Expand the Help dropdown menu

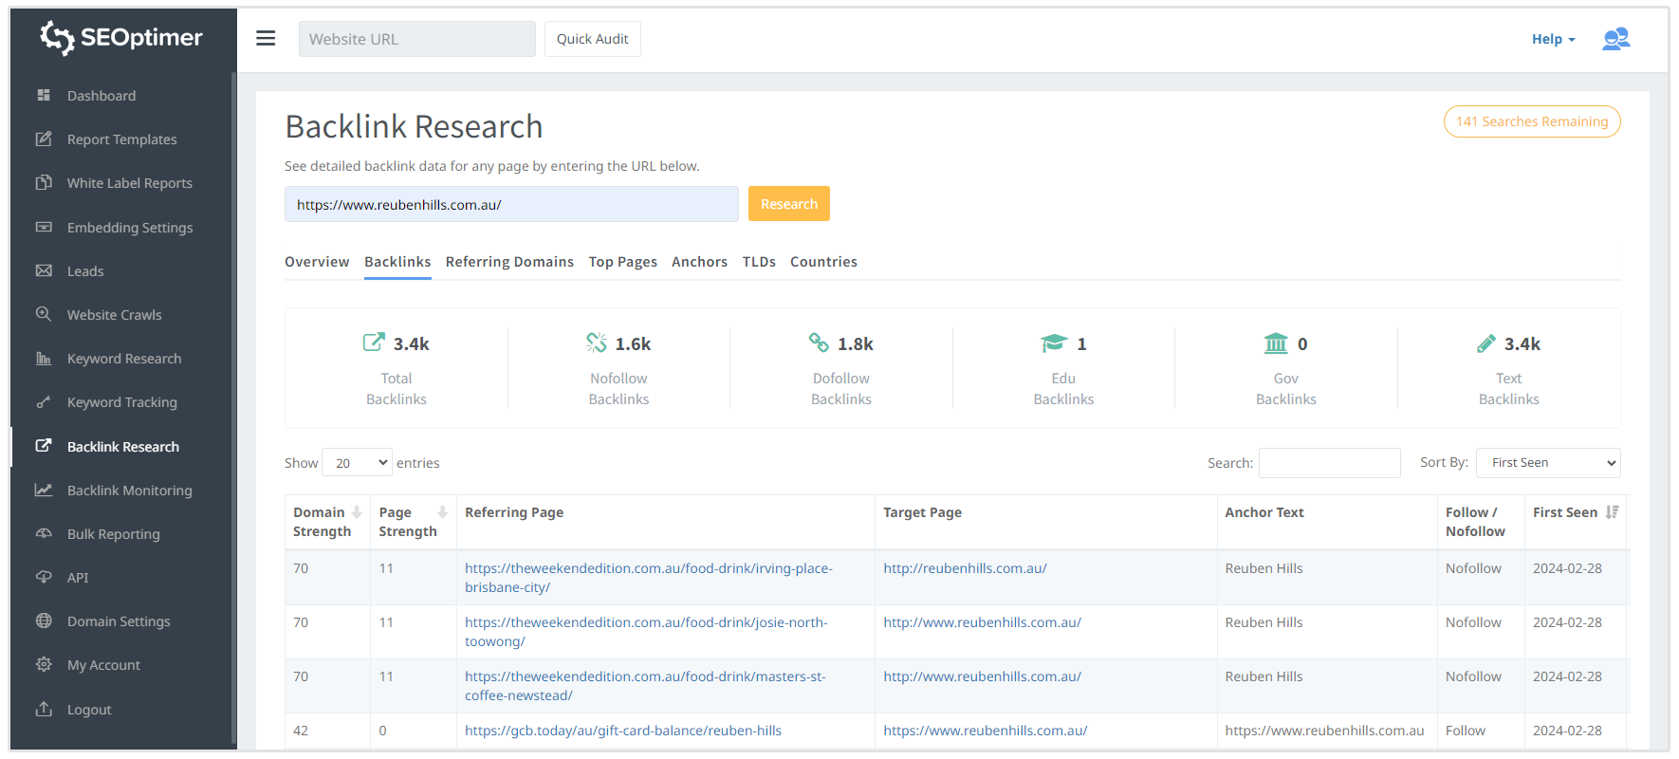1553,39
